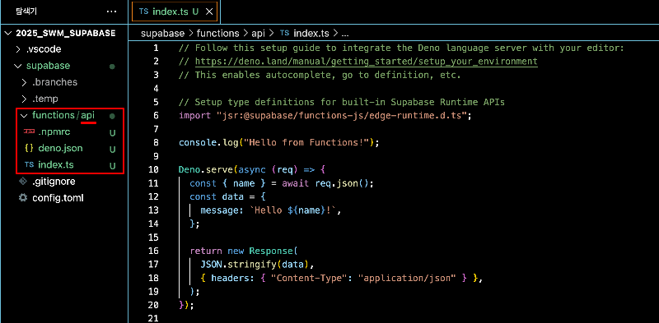
Task: Click the comment on line 5
Action: tap(342, 102)
